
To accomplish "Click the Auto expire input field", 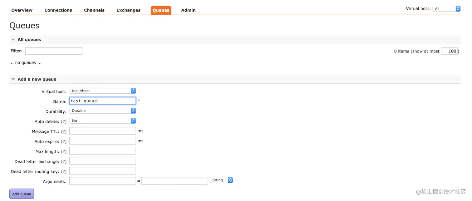I will (103, 141).
